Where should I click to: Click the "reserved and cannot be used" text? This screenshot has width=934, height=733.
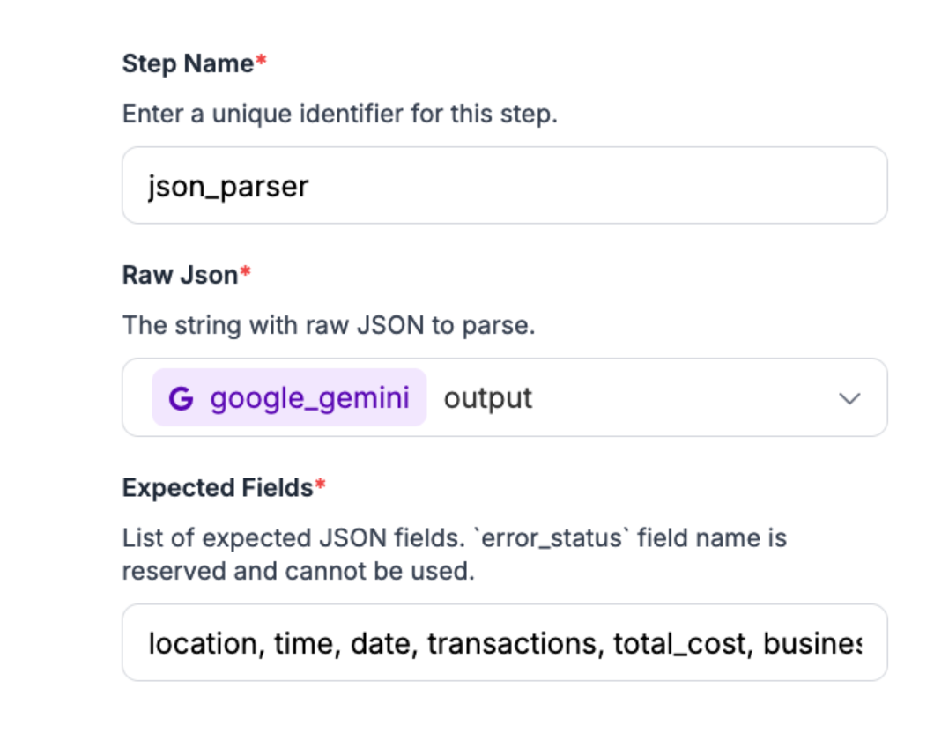tap(298, 571)
